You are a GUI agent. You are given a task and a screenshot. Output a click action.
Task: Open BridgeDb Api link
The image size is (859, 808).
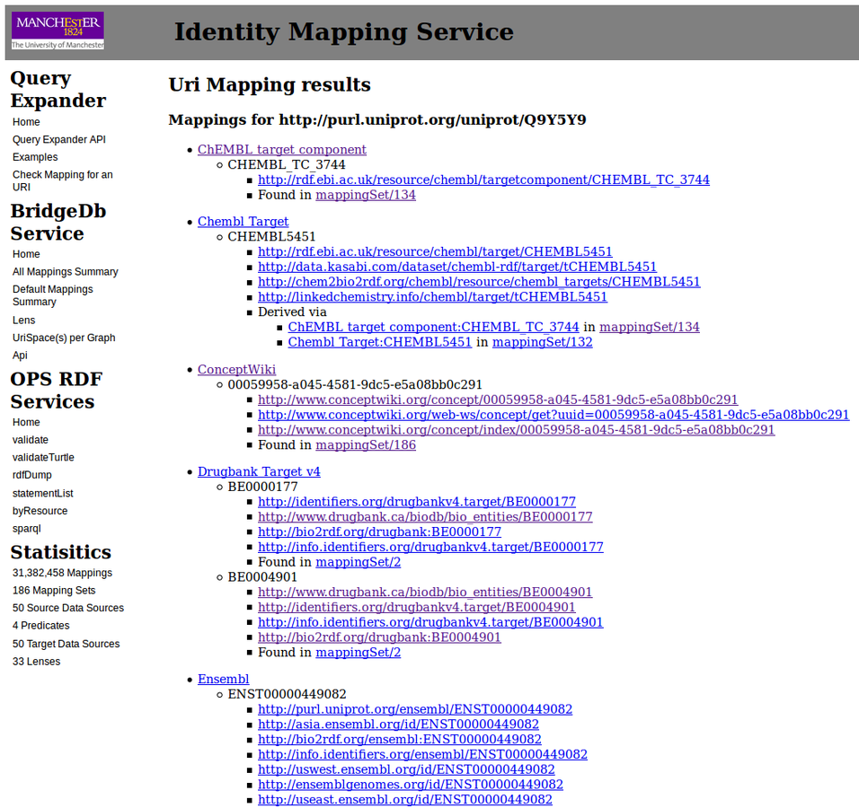pyautogui.click(x=20, y=355)
